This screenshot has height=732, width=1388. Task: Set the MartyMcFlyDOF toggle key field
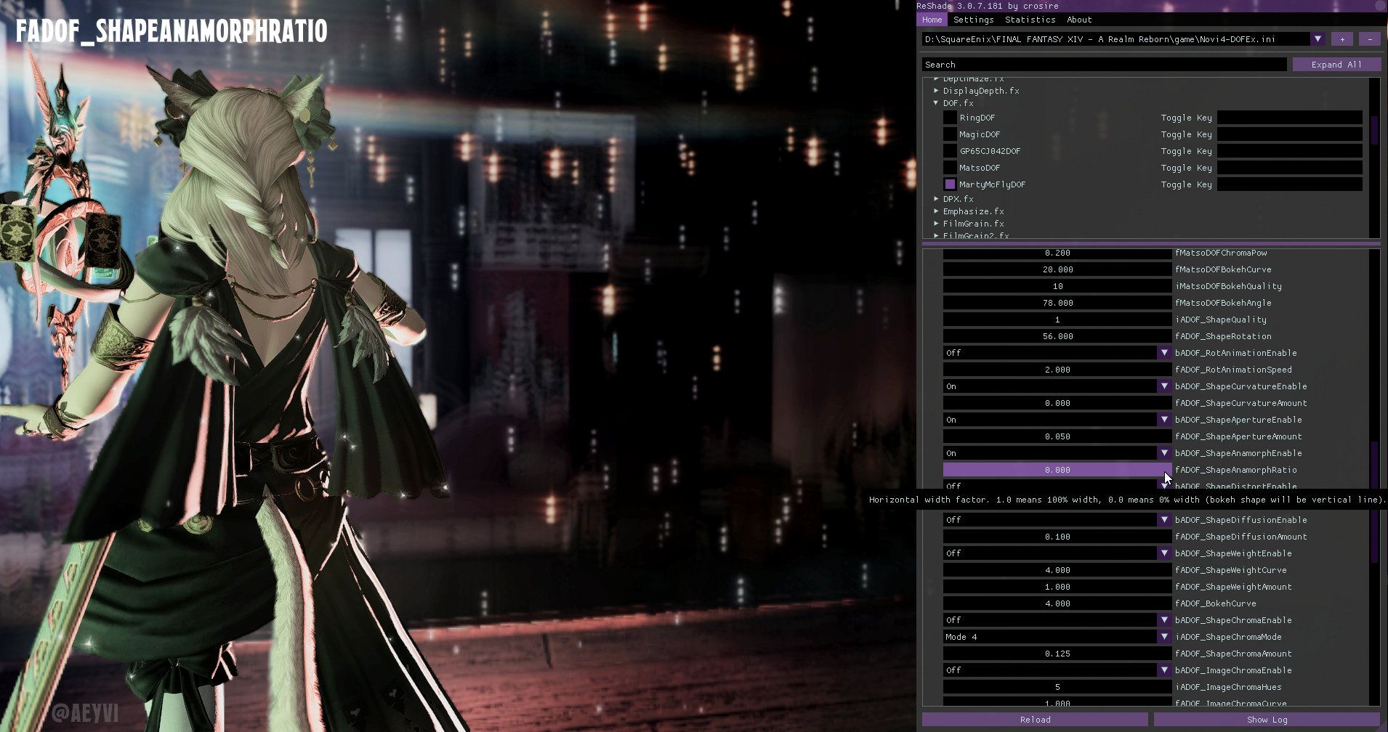(x=1290, y=184)
